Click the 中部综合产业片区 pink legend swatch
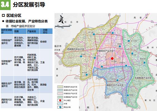 pos(60,93)
